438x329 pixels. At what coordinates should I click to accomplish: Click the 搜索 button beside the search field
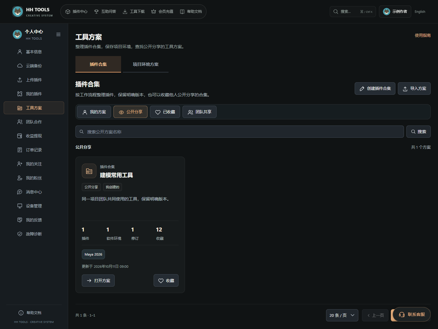pyautogui.click(x=419, y=132)
